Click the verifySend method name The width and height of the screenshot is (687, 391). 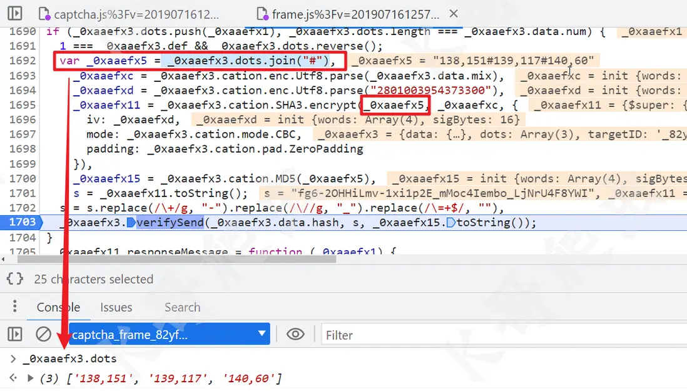[x=170, y=223]
